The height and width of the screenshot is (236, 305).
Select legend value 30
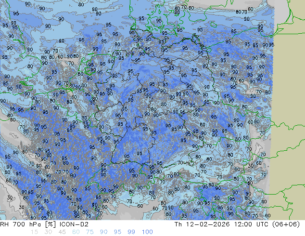tap(48, 232)
